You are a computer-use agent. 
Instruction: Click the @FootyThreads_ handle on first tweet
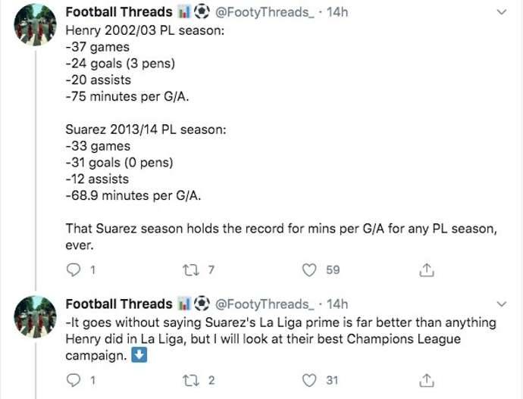264,12
